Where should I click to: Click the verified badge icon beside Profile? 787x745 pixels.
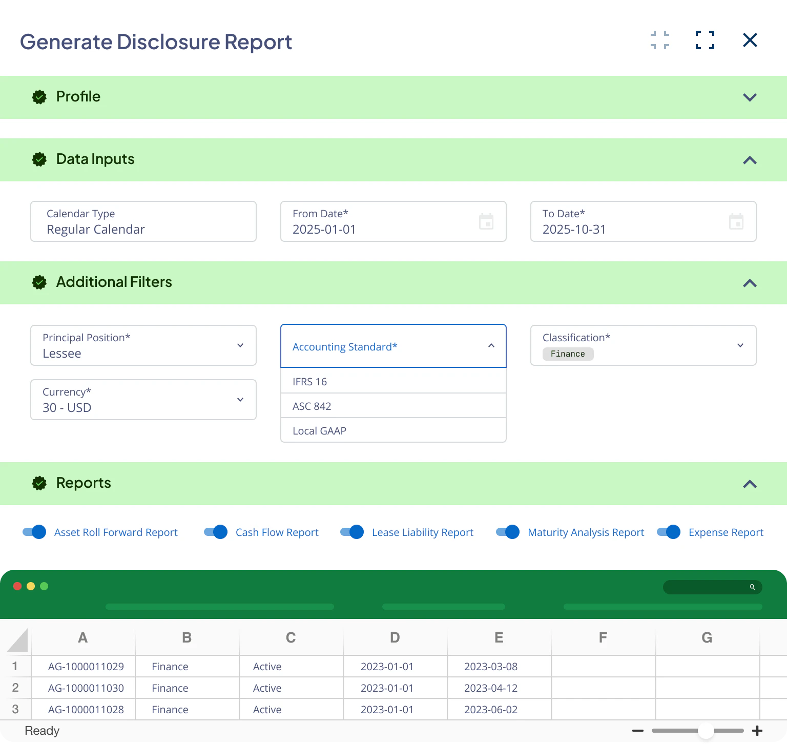pos(39,97)
